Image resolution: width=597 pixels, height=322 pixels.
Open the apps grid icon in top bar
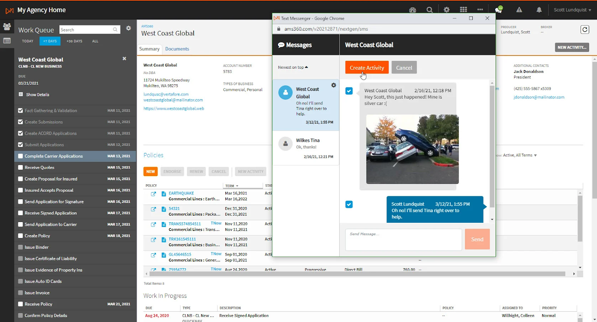click(463, 10)
